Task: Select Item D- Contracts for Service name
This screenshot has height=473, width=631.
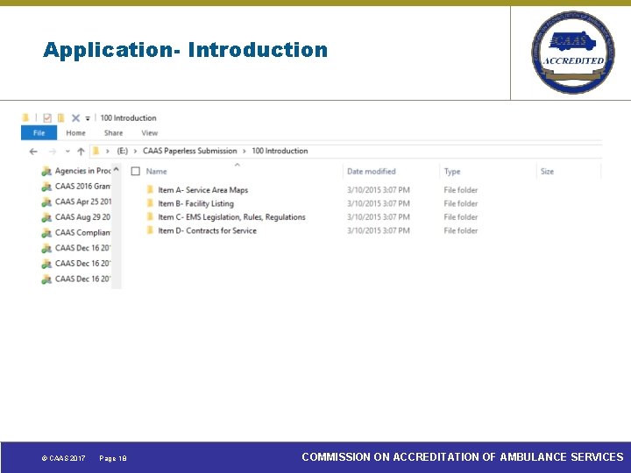Action: (x=207, y=230)
